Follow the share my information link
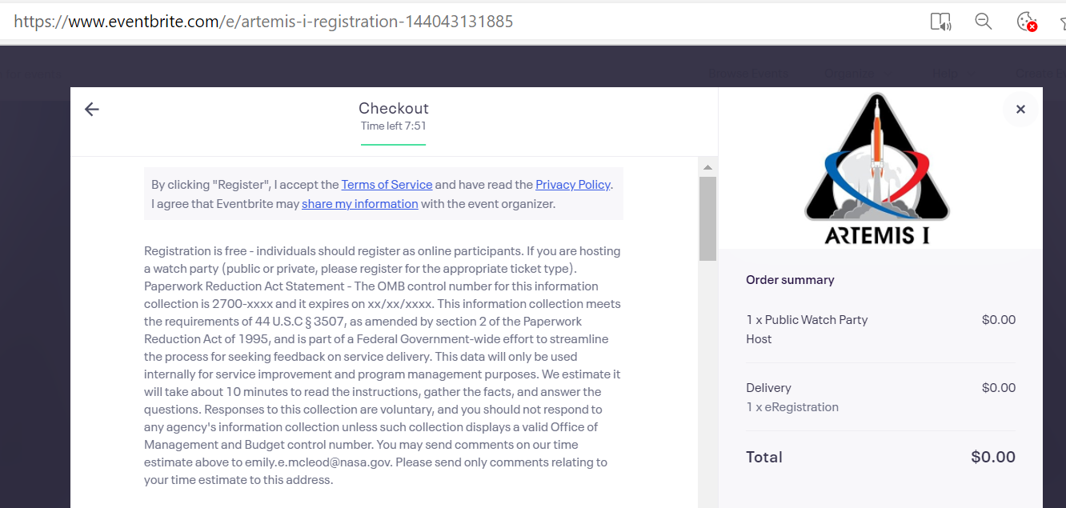The image size is (1066, 508). coord(359,204)
